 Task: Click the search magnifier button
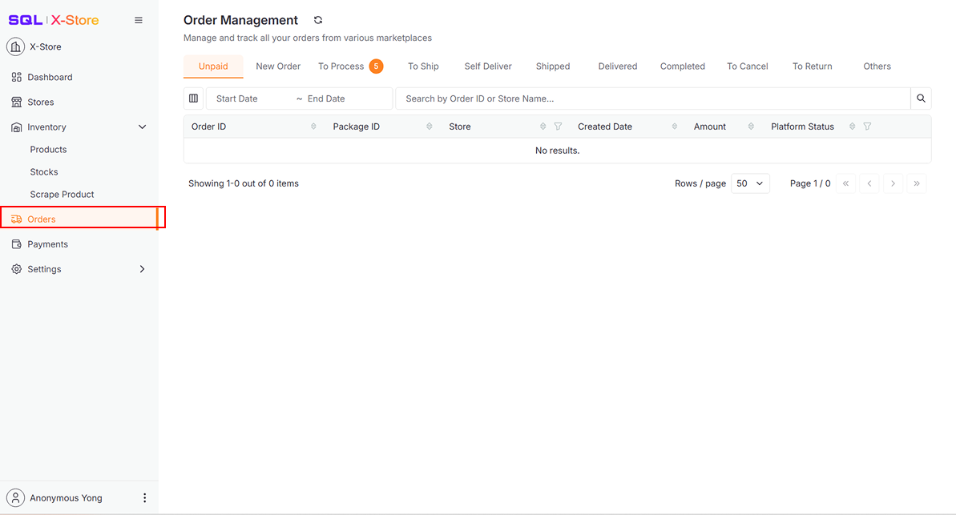[921, 99]
